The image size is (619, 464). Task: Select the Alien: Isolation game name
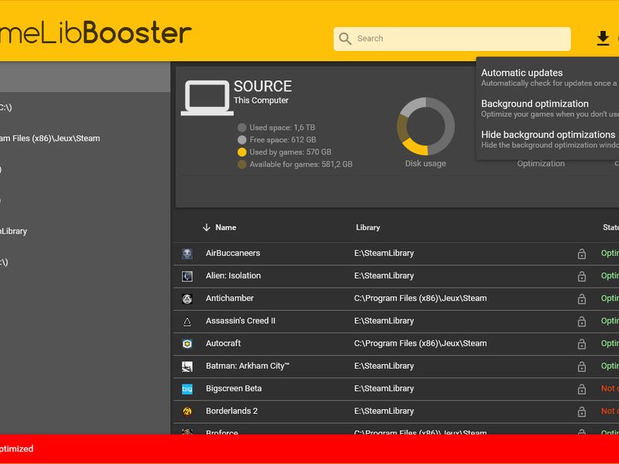point(234,276)
